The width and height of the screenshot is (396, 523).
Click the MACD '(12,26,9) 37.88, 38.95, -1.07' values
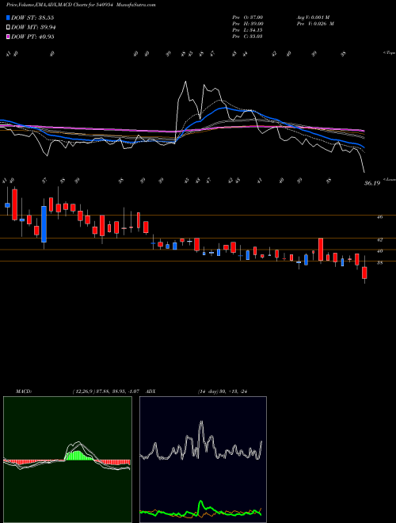[x=108, y=391]
